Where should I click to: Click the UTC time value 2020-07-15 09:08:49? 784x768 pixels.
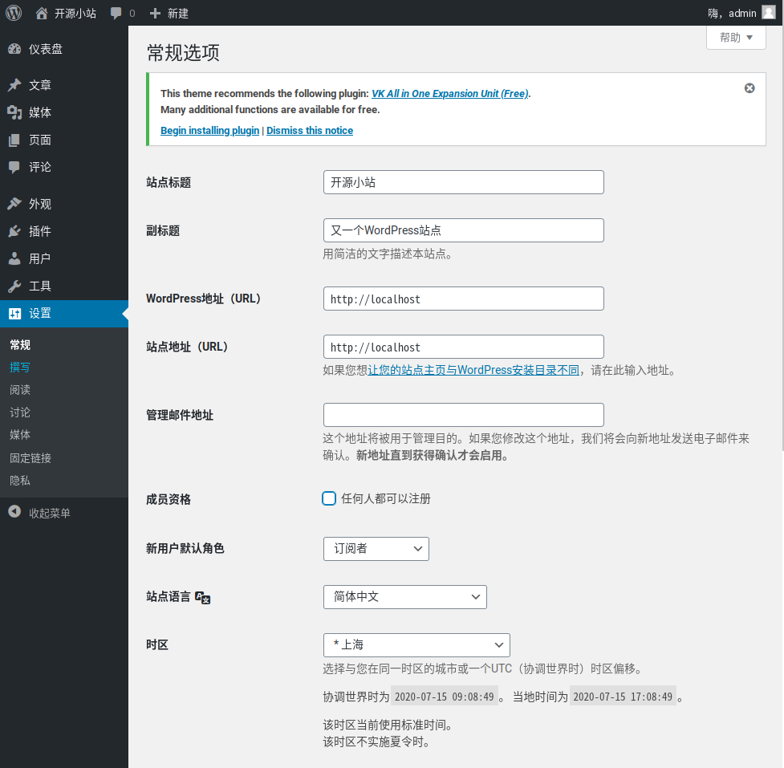click(x=444, y=697)
